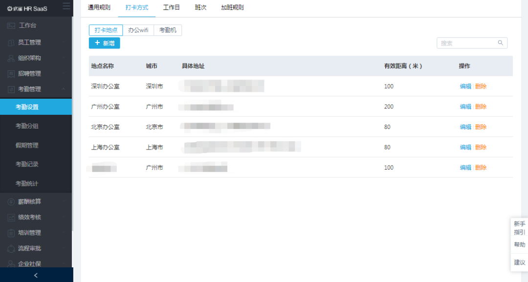
Task: Select the 打卡方式 tab
Action: (137, 7)
